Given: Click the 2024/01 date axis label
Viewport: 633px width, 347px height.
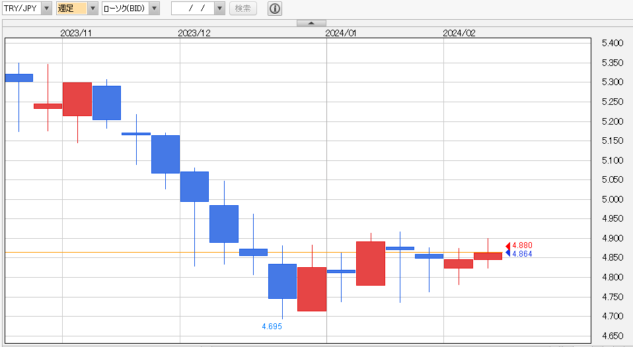Looking at the screenshot, I should (341, 33).
